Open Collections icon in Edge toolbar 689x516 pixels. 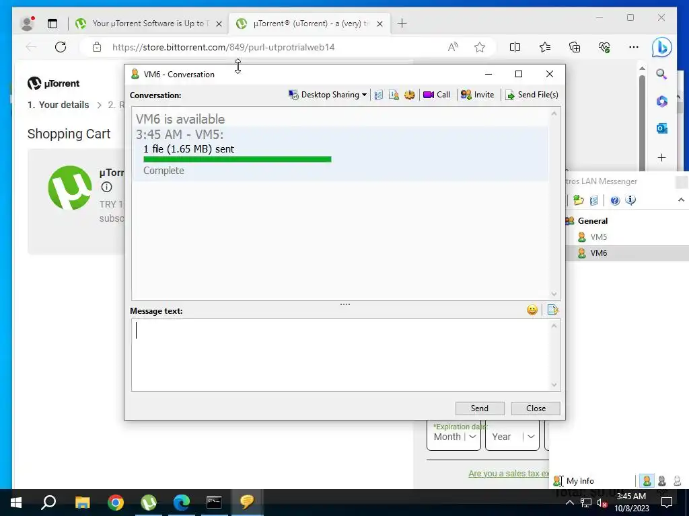coord(575,47)
